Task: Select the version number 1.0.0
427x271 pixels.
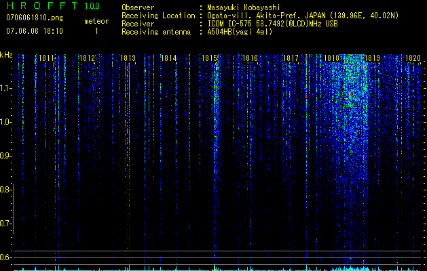Action: [x=92, y=6]
